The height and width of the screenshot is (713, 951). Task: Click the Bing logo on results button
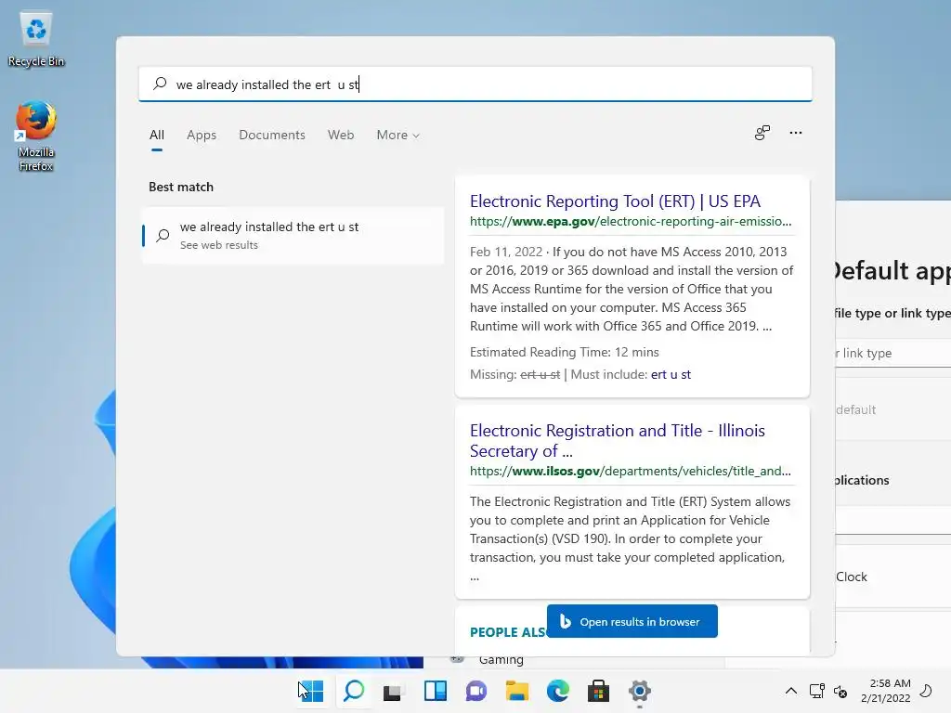[x=565, y=621]
